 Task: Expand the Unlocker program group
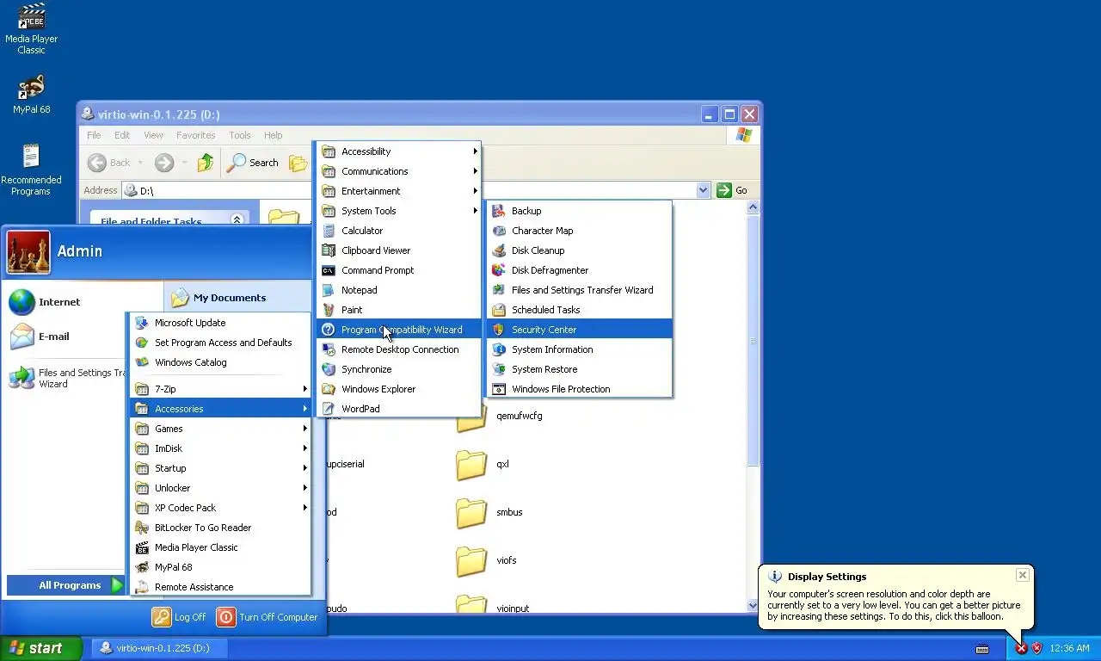[x=220, y=488]
